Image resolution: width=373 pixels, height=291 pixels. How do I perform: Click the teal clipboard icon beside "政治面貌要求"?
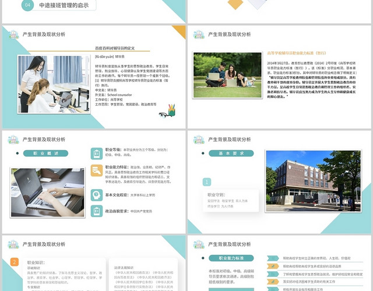pyautogui.click(x=97, y=211)
